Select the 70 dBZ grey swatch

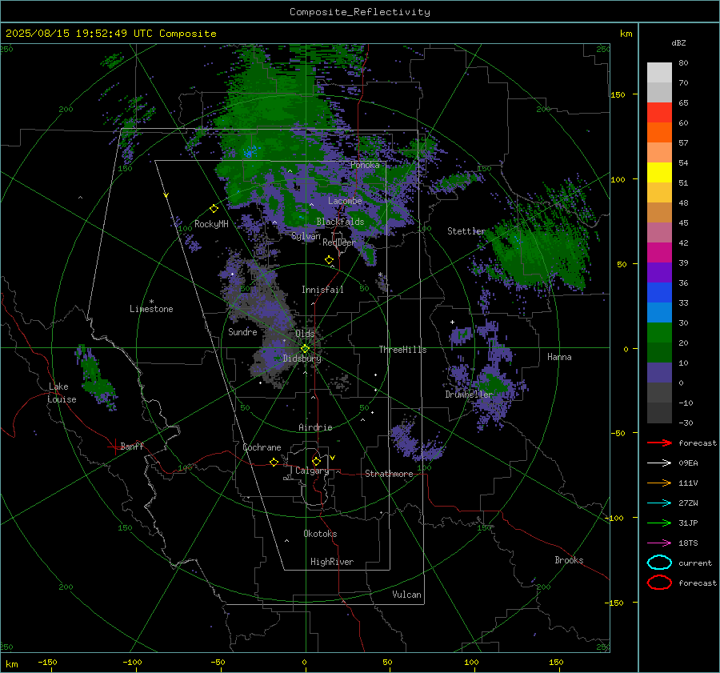point(659,92)
